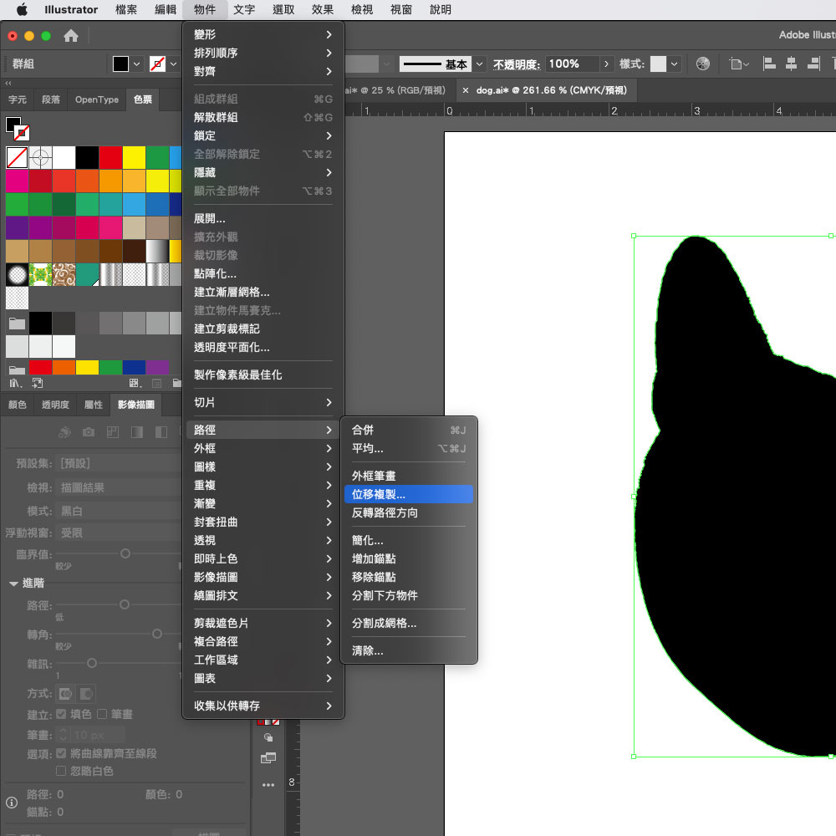Viewport: 836px width, 836px height.
Task: Click the Recolor Artwork color wheel icon
Action: coord(703,64)
